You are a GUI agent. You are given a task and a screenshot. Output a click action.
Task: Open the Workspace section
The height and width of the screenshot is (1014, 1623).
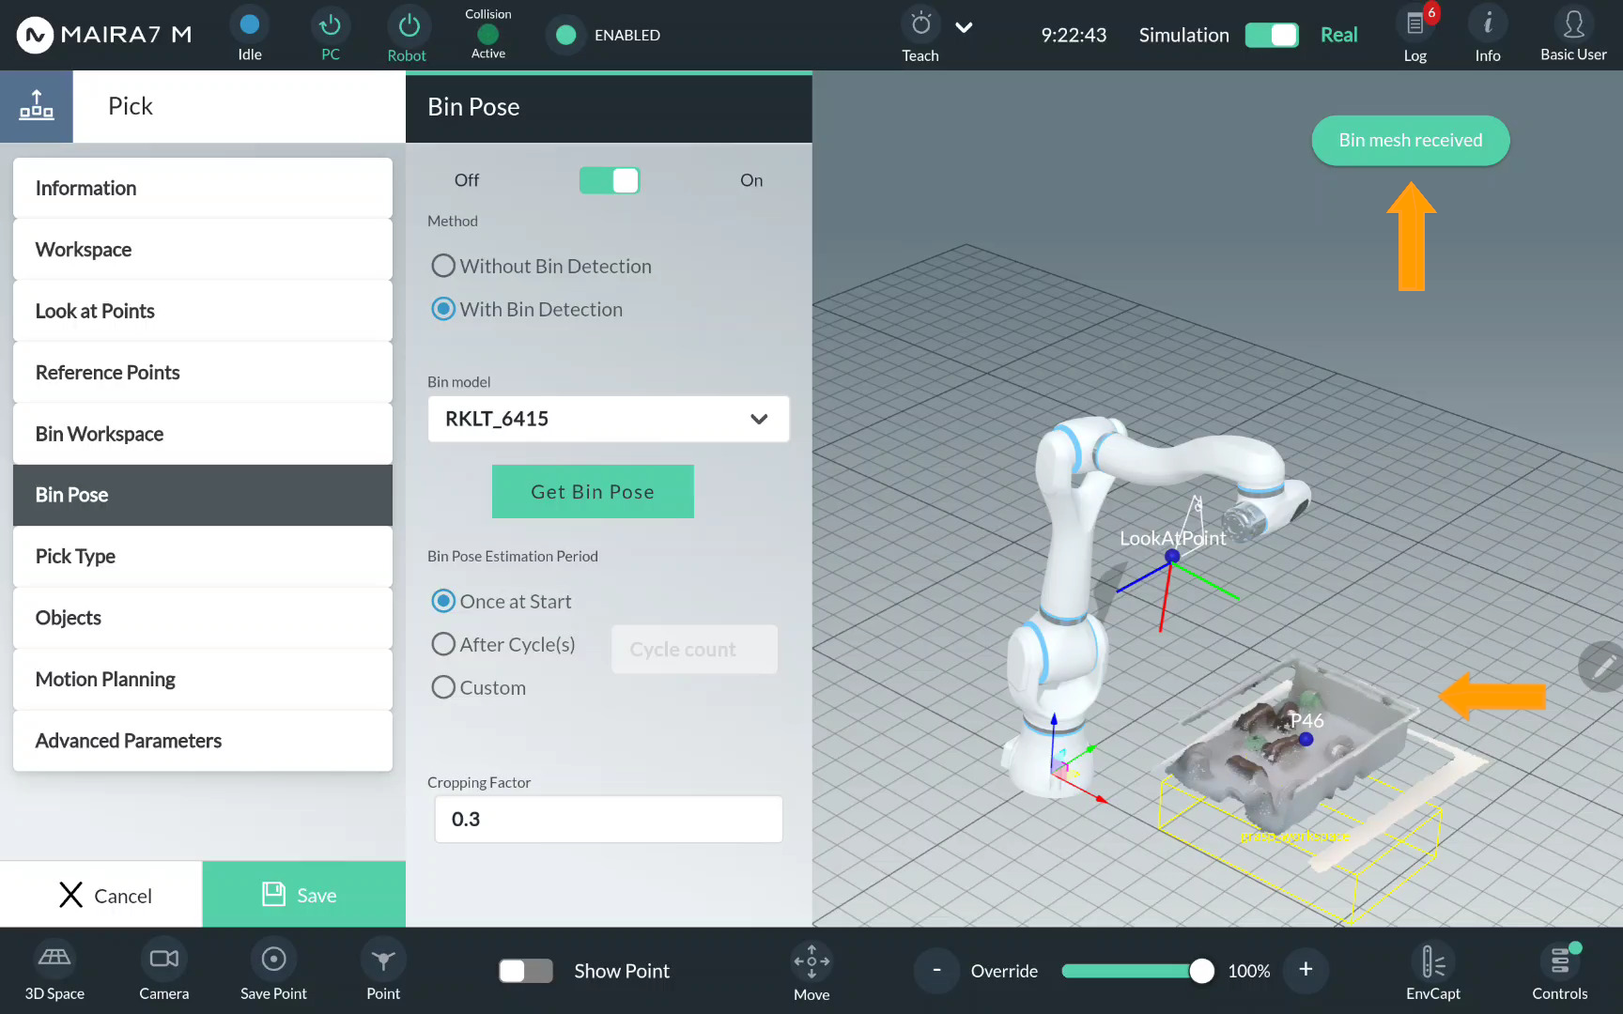point(203,250)
